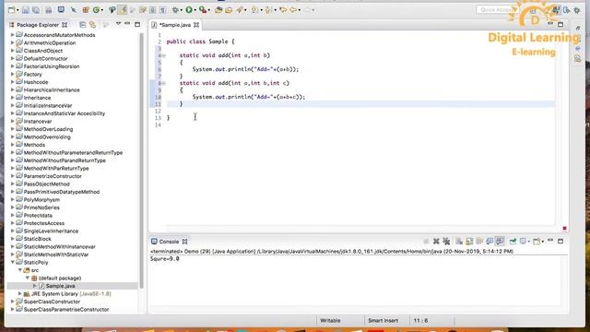Collapse the three-parameter add method fold marker
Viewport: 590px width, 332px height.
(164, 83)
